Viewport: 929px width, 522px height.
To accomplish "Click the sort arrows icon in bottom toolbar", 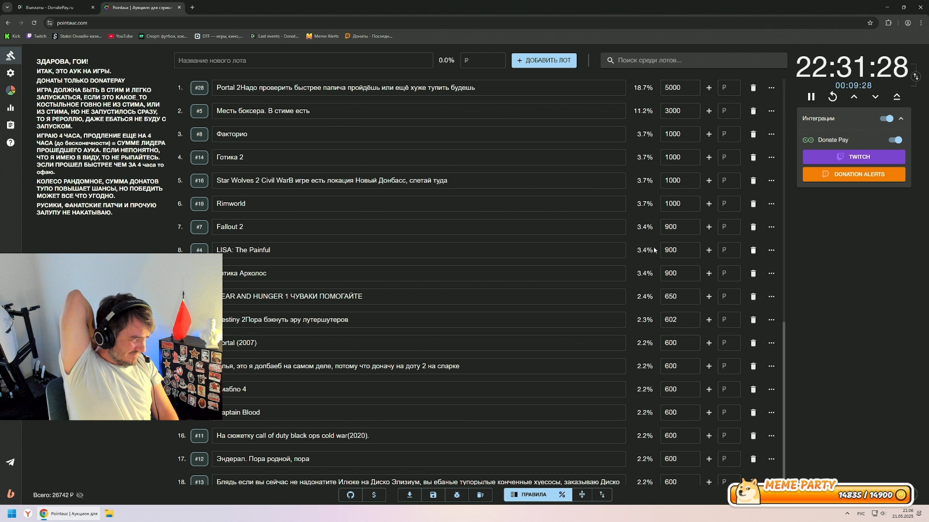I will 602,494.
